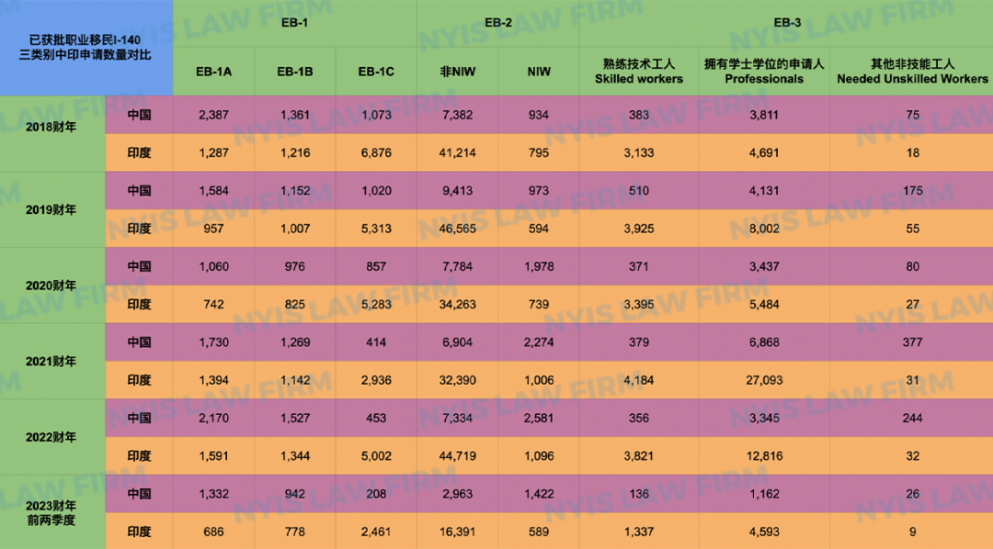
Task: Select the cell showing 6,868
Action: [764, 342]
